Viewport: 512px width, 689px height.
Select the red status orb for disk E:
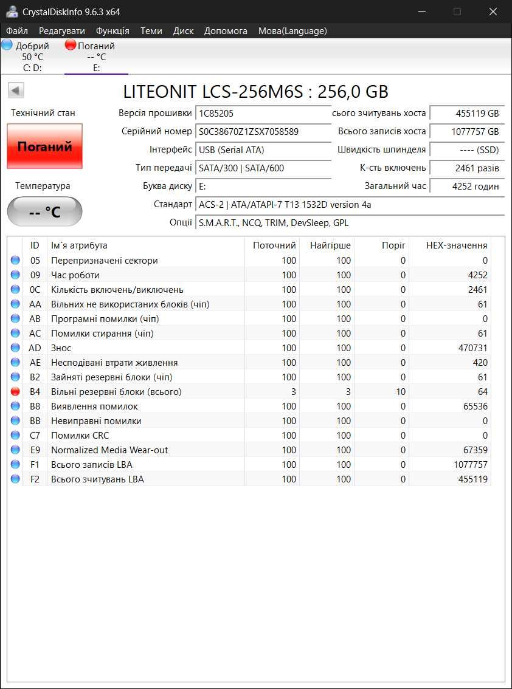tap(71, 44)
